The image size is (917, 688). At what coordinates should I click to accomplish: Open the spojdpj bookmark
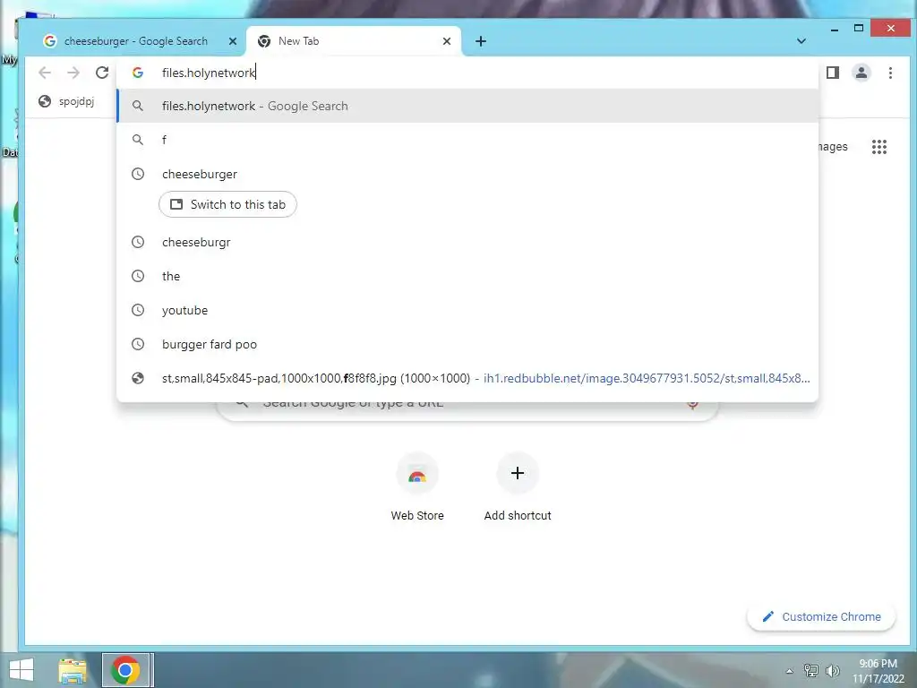pyautogui.click(x=66, y=101)
